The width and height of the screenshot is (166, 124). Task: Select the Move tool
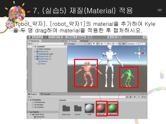(x=36, y=37)
